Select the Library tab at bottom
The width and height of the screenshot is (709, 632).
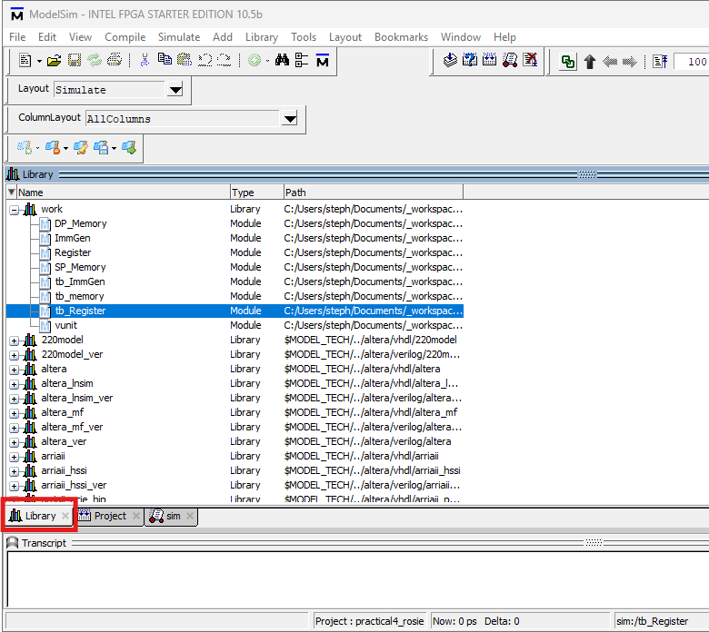tap(40, 516)
